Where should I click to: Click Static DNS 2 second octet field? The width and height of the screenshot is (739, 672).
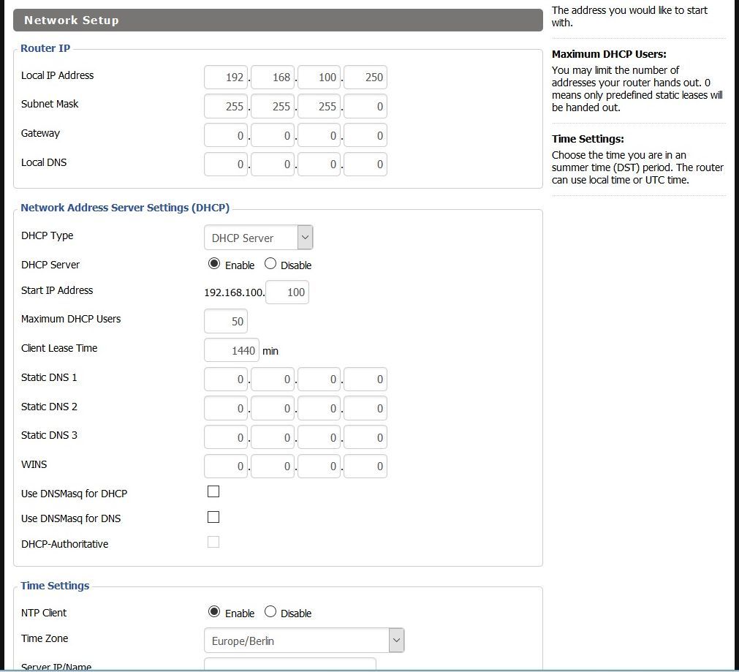click(273, 408)
